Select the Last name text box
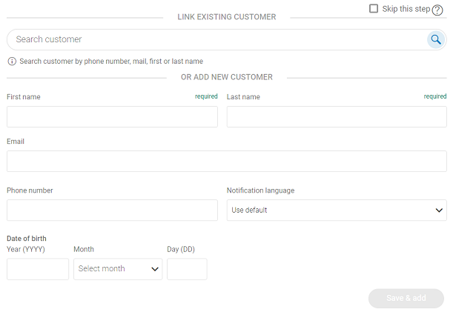The height and width of the screenshot is (315, 453). (x=336, y=117)
